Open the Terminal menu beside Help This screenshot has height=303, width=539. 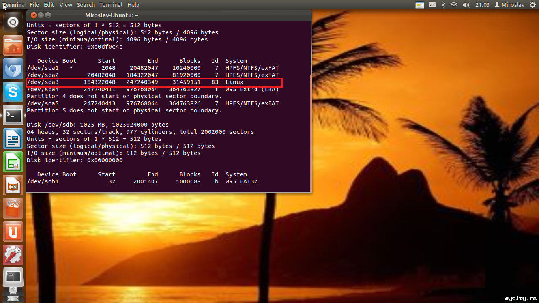pos(111,5)
